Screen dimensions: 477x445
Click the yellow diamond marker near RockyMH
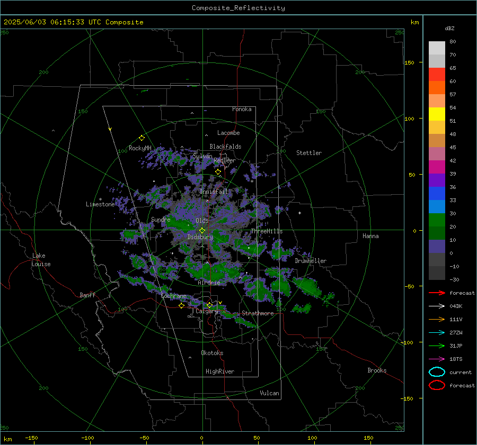pyautogui.click(x=142, y=138)
